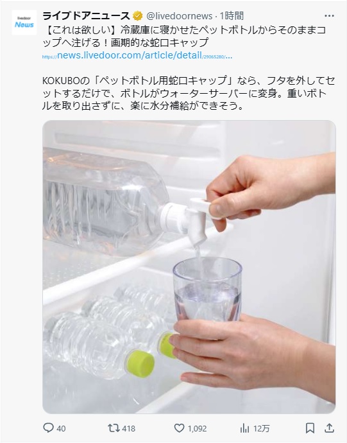Click the 1時間 timestamp
The width and height of the screenshot is (347, 443).
coord(232,16)
